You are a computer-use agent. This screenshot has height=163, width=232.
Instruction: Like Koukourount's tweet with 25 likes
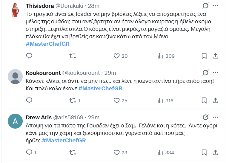coord(117,100)
